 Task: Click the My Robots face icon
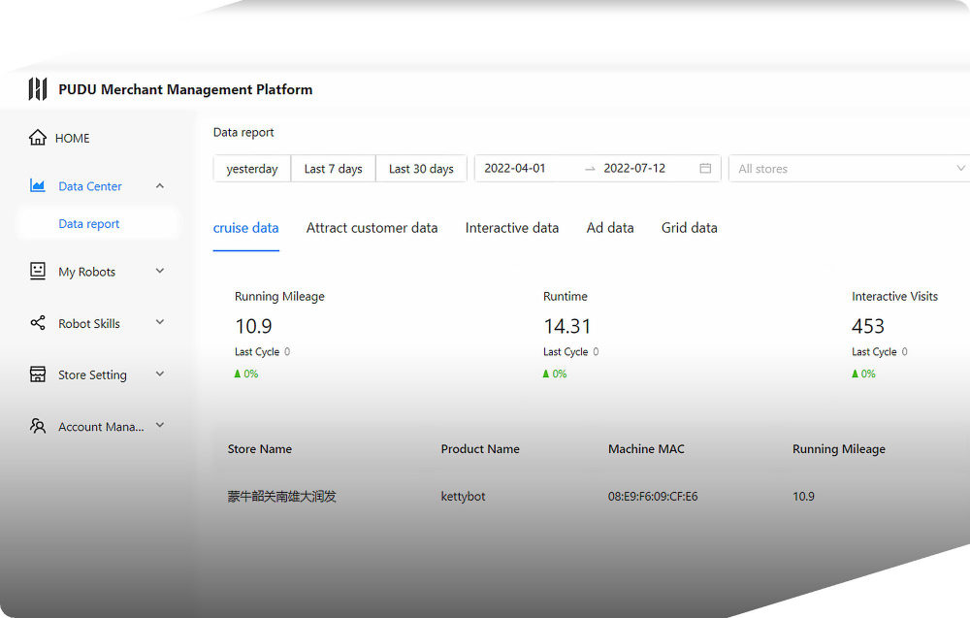pos(38,271)
